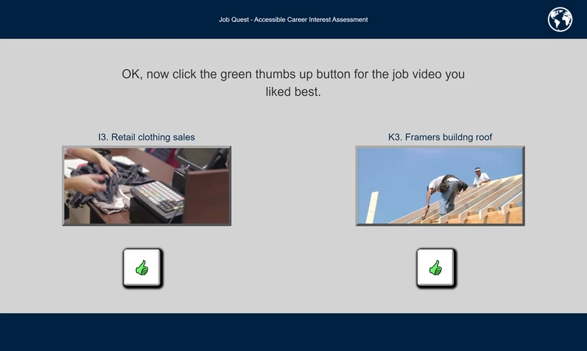Open the Framers building roof video thumbnail
Screen dimensions: 587x351
(440, 186)
